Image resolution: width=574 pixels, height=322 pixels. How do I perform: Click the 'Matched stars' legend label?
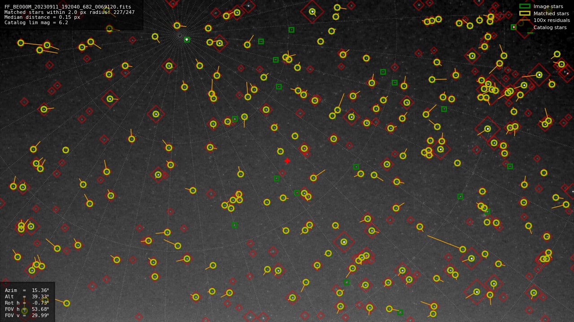coord(551,13)
